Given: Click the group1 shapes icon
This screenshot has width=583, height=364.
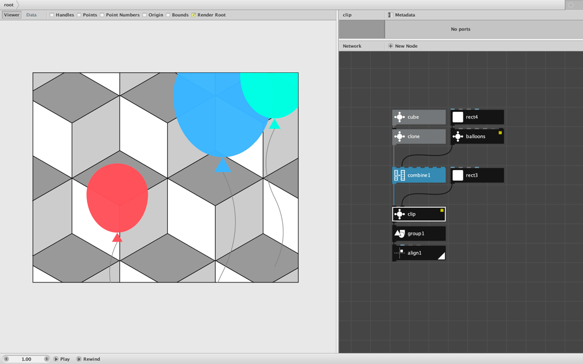Looking at the screenshot, I should (x=399, y=234).
